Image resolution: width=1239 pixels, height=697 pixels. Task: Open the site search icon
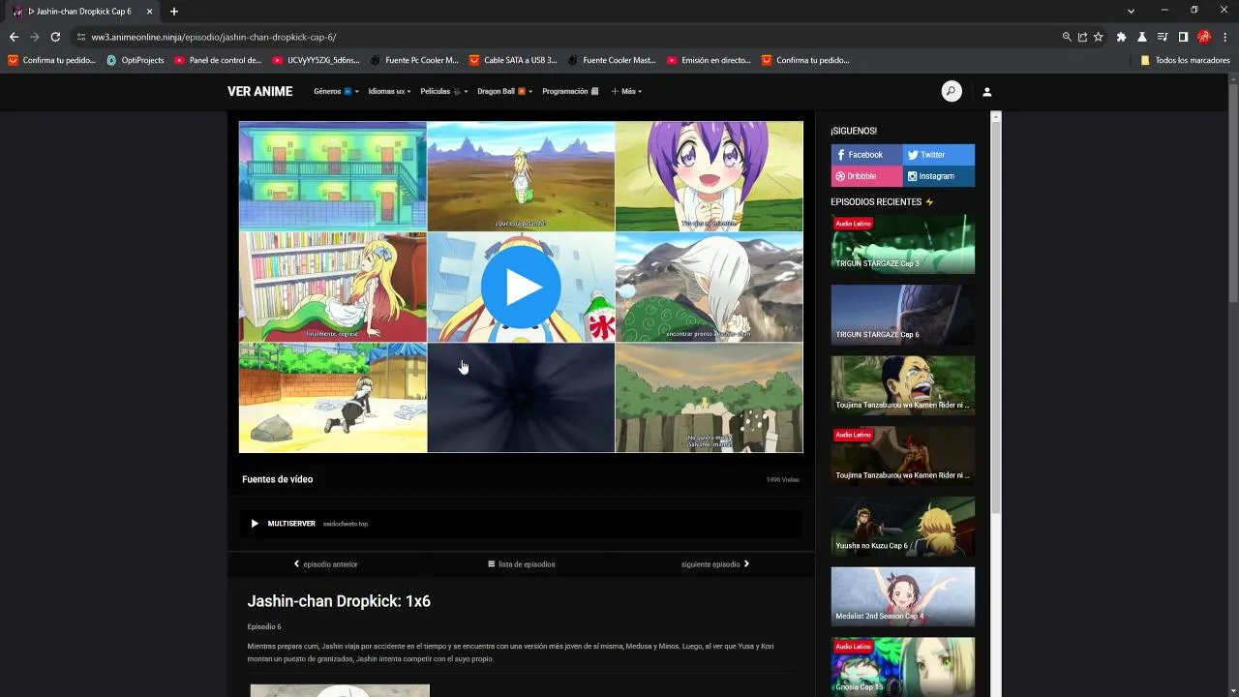pos(952,92)
